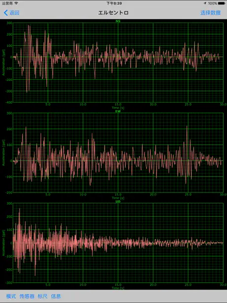The height and width of the screenshot is (303, 227).
Task: Open the 标尺 scale menu
Action: [x=42, y=296]
